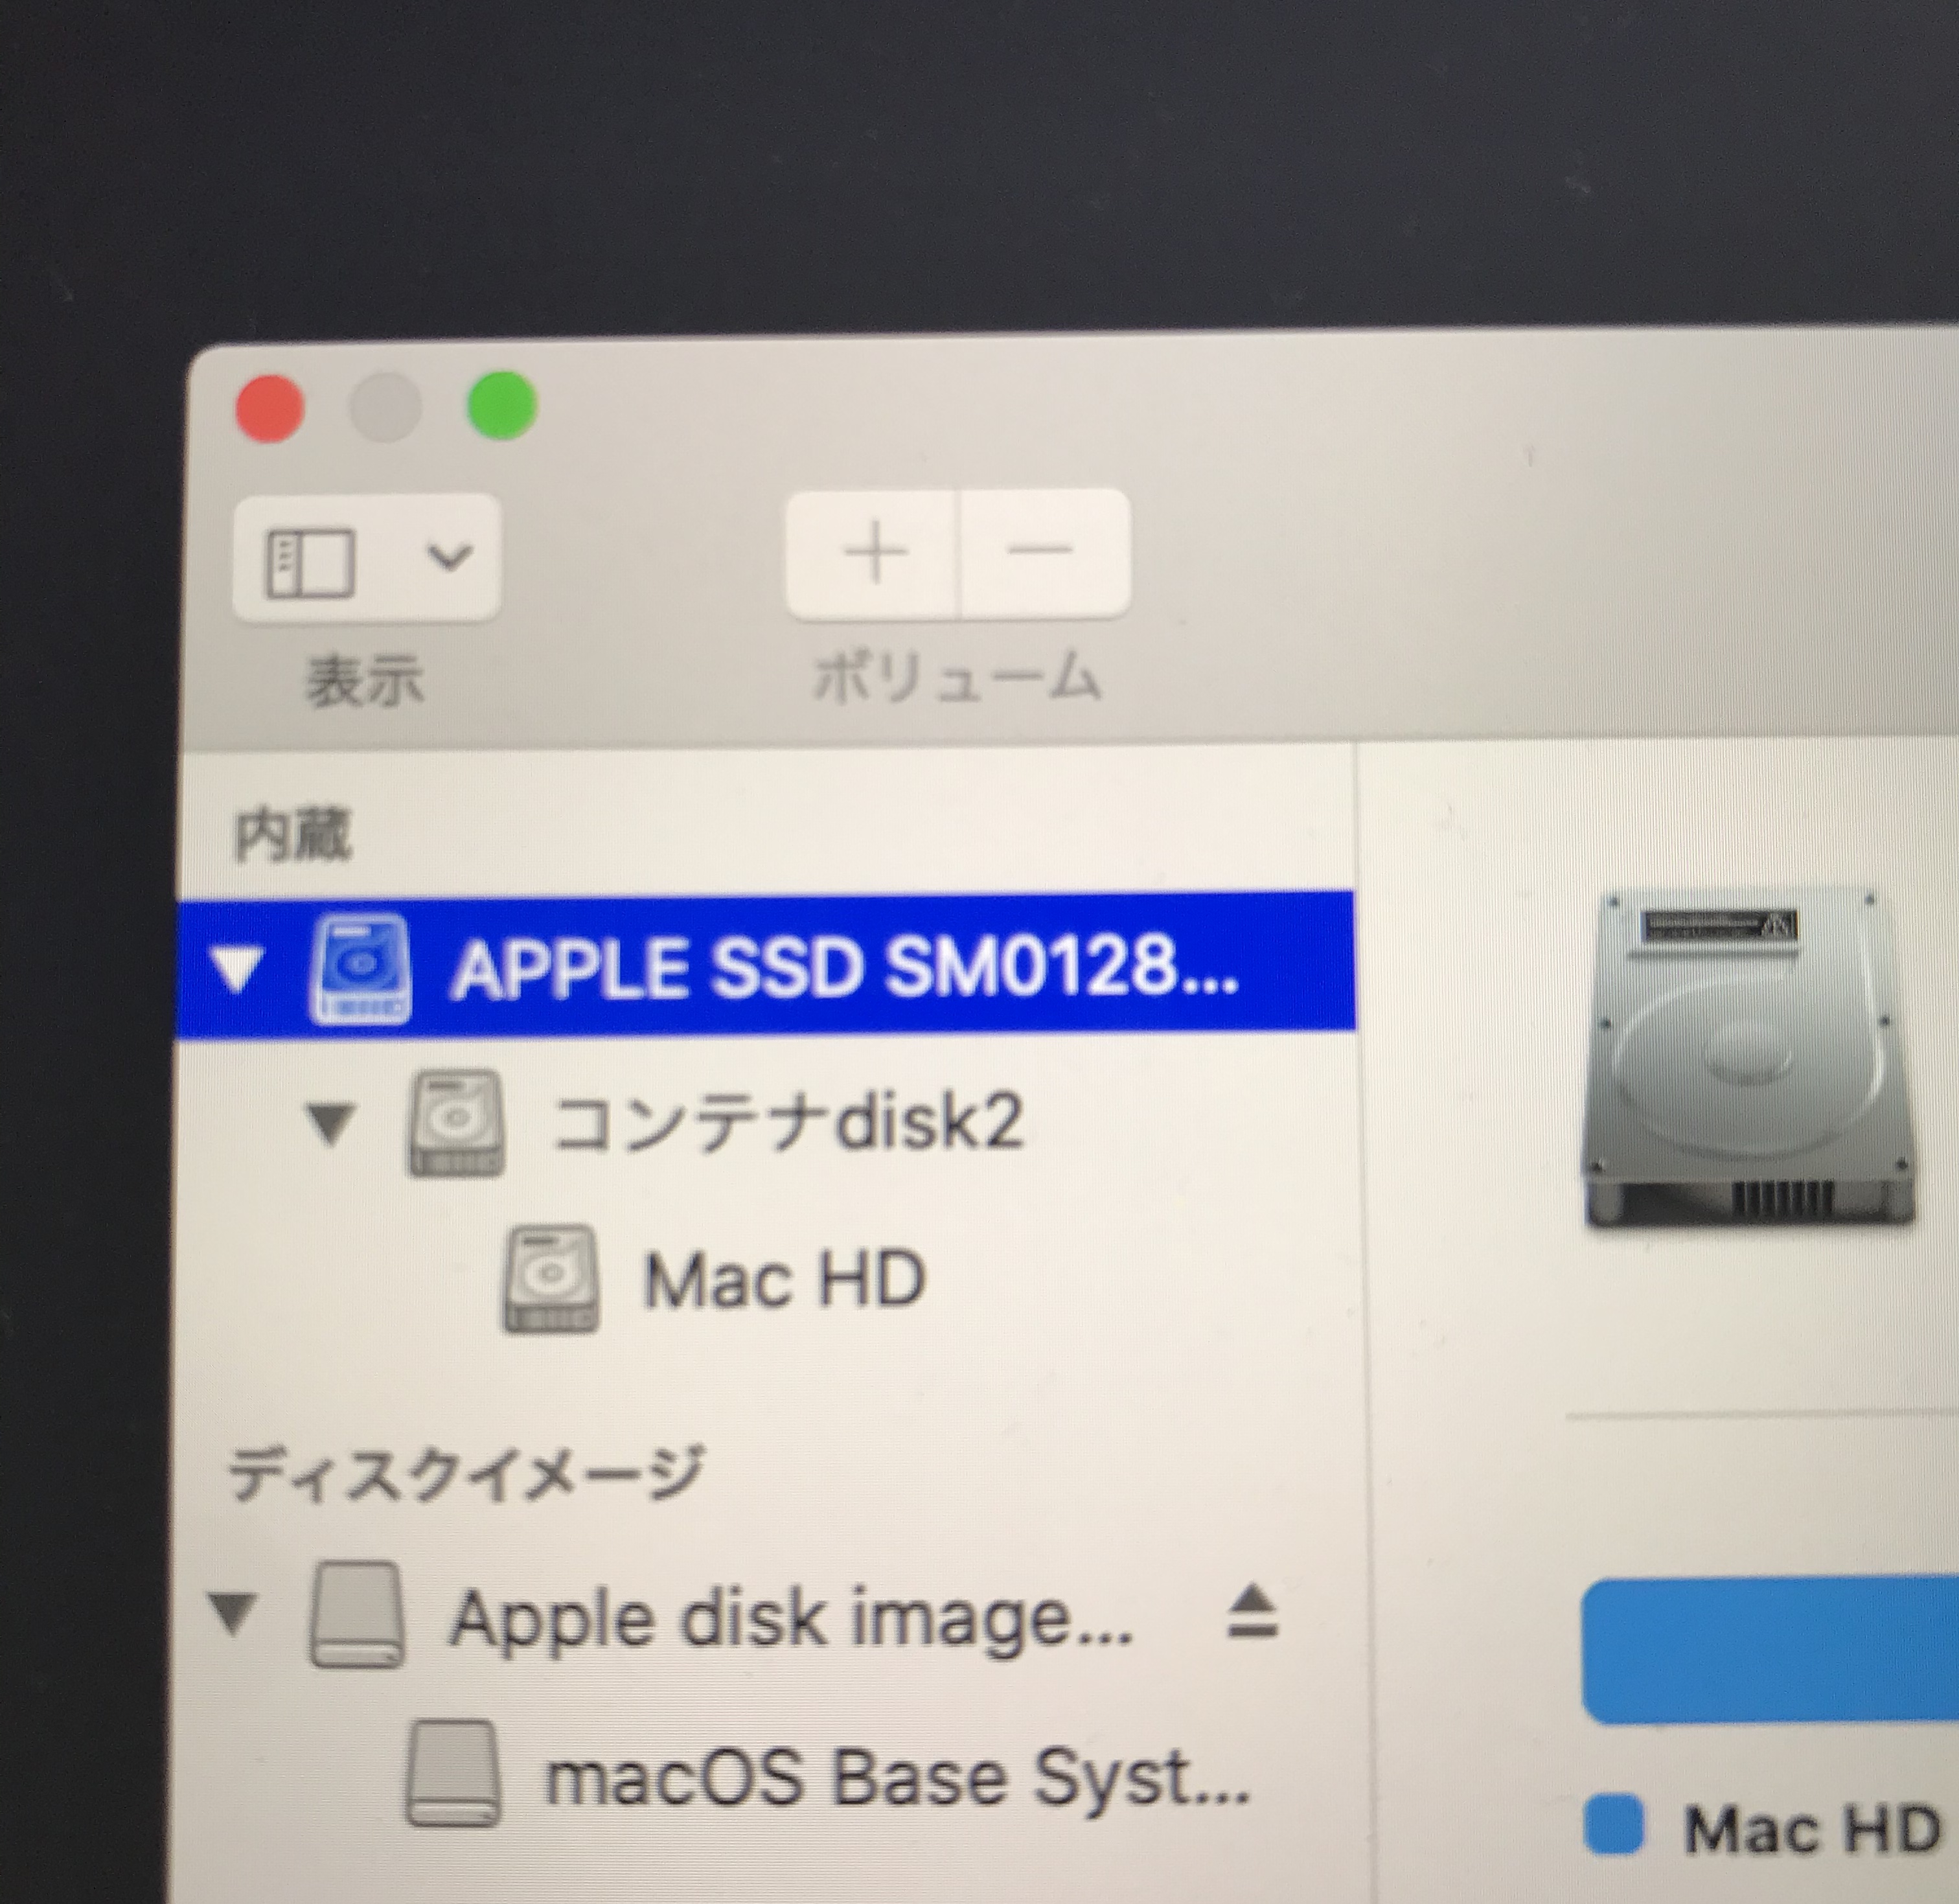Click the sidebar view icon in toolbar
Viewport: 1959px width, 1904px height.
tap(310, 563)
